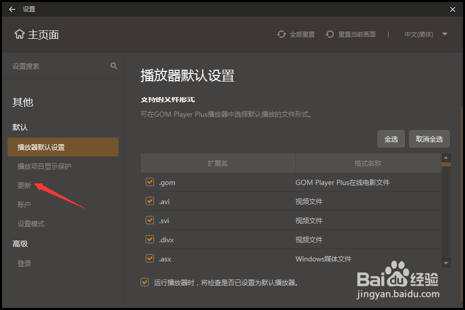The height and width of the screenshot is (310, 465).
Task: Click the 重置当前画面 reset icon
Action: (x=330, y=34)
